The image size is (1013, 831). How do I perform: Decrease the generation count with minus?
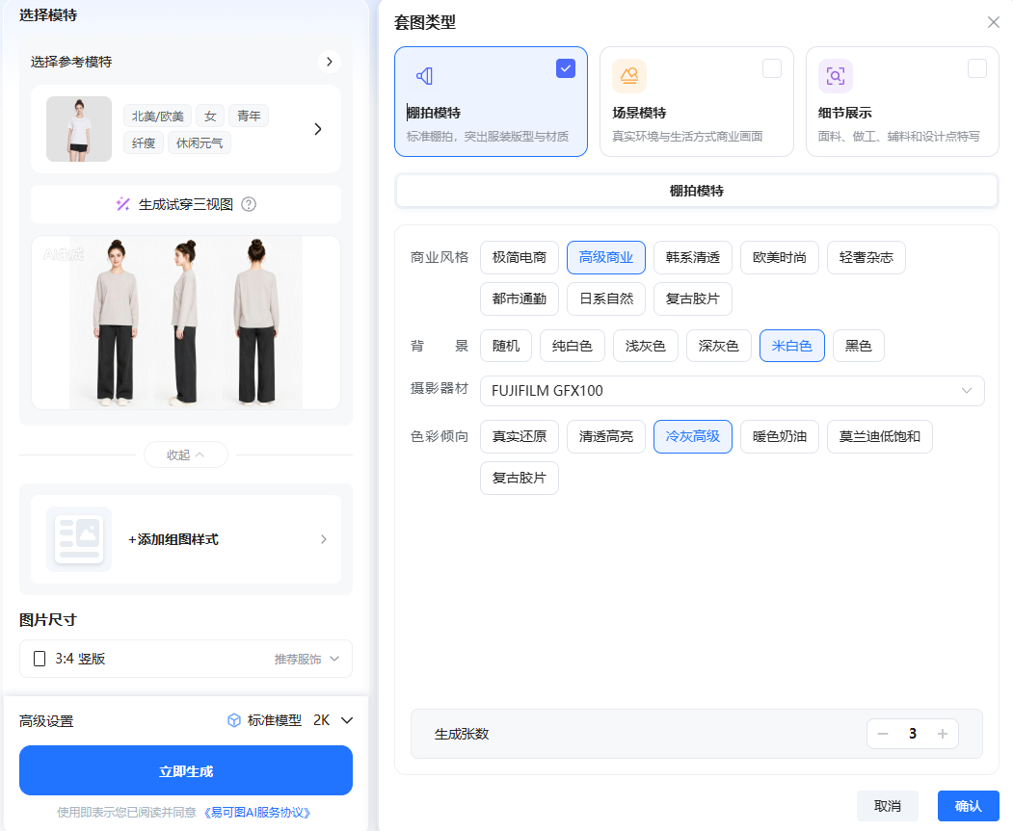(x=883, y=734)
